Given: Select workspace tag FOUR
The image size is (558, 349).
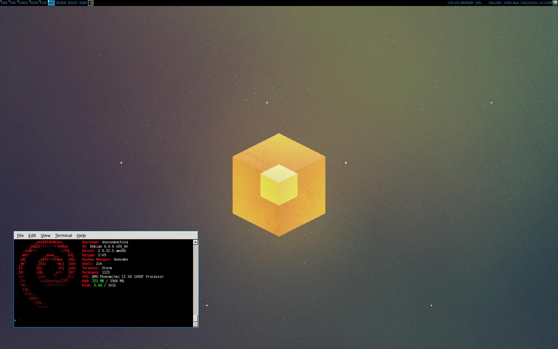Looking at the screenshot, I should click(x=34, y=3).
